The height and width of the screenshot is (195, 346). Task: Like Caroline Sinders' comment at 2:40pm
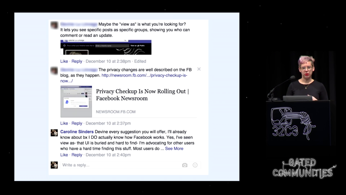pyautogui.click(x=64, y=155)
